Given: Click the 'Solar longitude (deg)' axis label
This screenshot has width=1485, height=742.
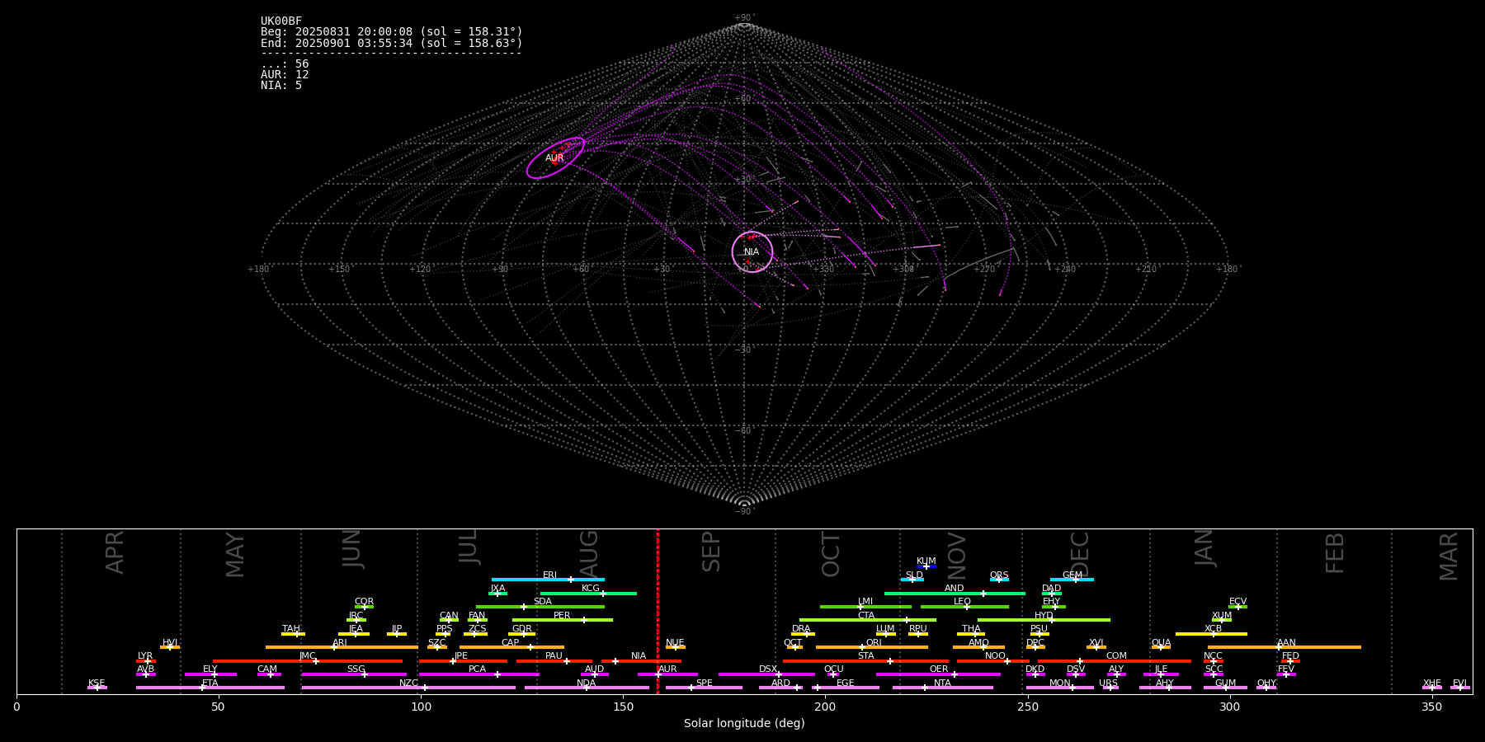Looking at the screenshot, I should click(x=744, y=724).
